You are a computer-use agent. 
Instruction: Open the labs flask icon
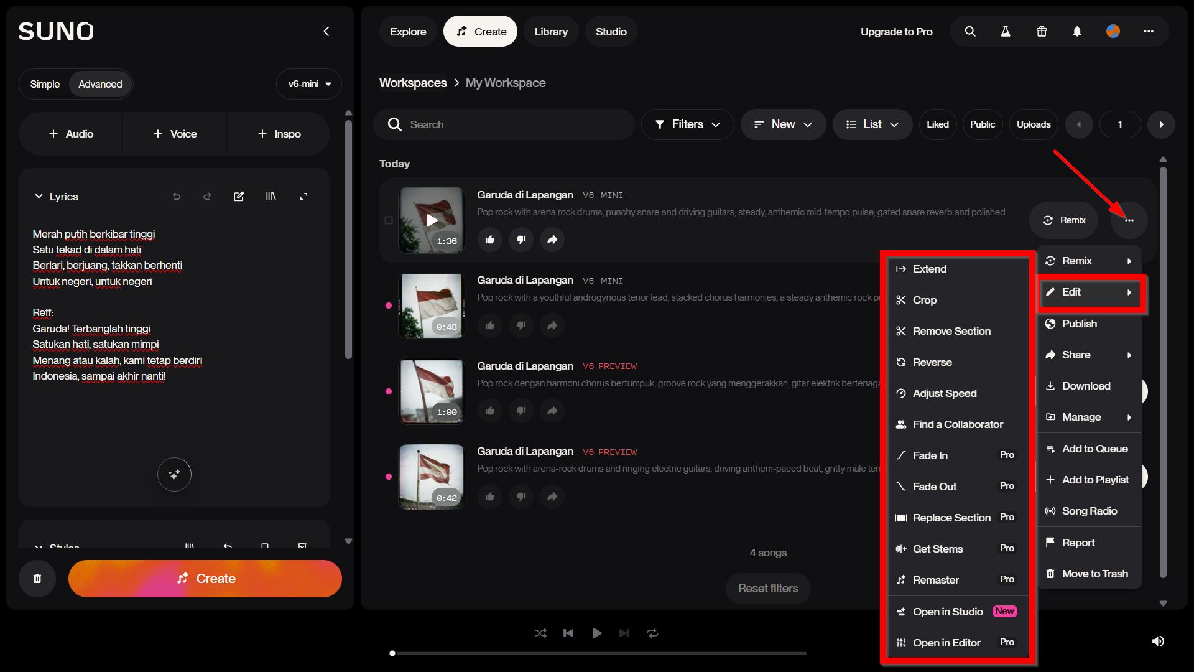[x=1006, y=31]
